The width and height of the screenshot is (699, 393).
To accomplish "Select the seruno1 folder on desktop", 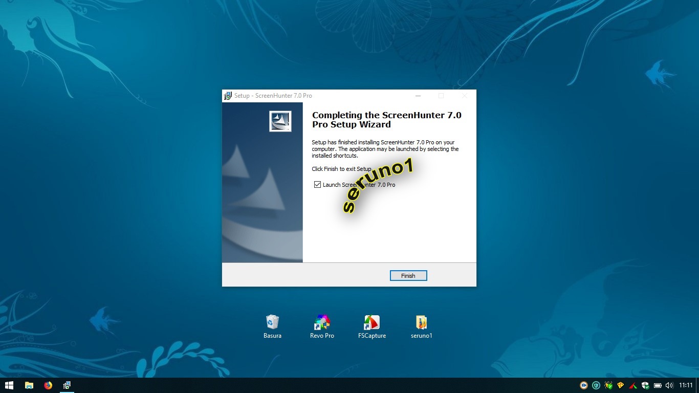I will point(422,327).
